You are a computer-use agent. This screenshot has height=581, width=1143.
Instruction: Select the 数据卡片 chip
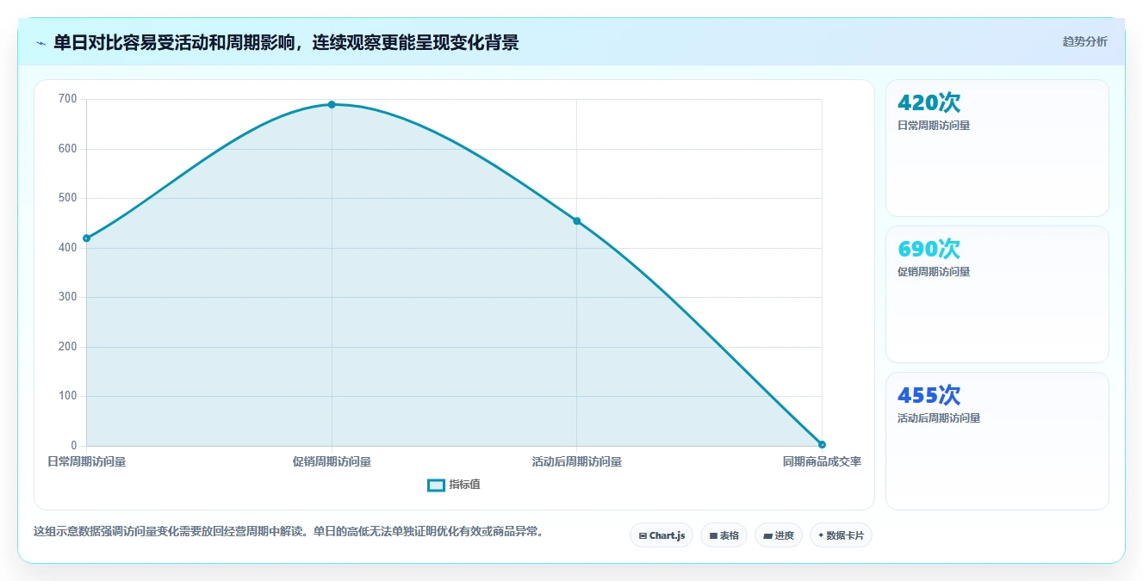tap(841, 535)
